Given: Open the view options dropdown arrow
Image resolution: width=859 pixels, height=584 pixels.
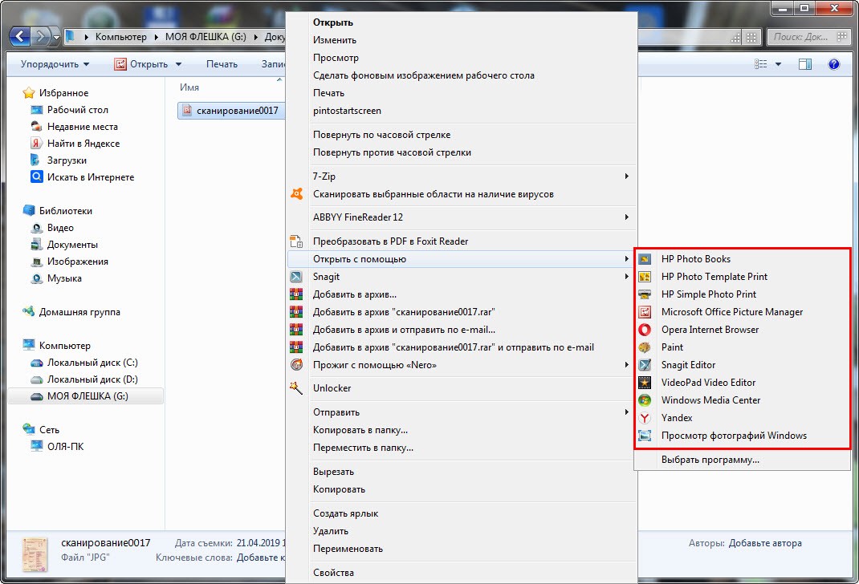Looking at the screenshot, I should pos(778,64).
